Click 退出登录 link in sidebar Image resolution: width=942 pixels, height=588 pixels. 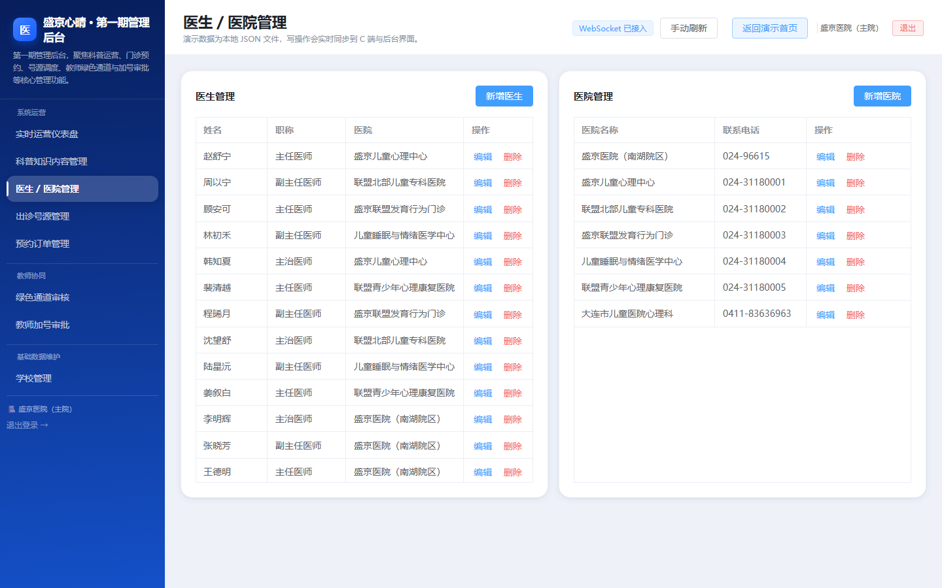[x=27, y=425]
